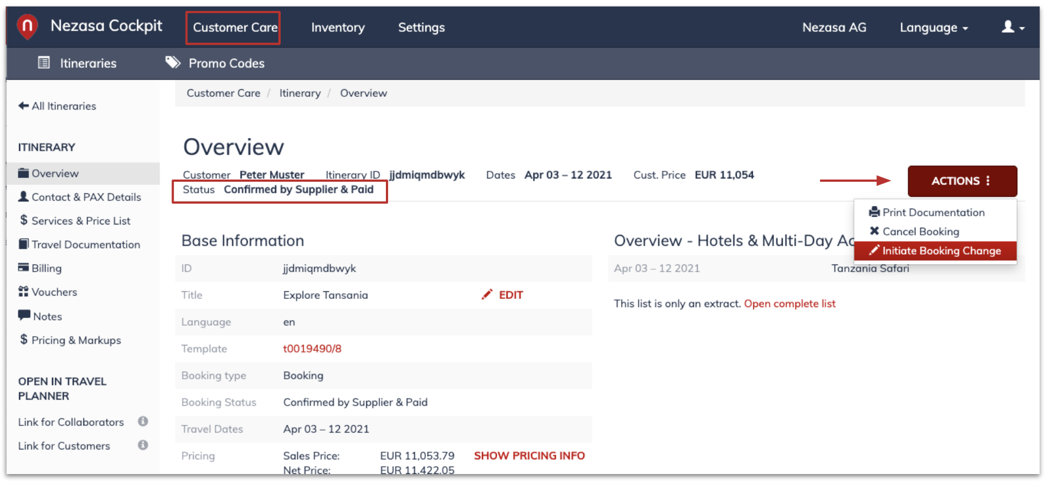The image size is (1047, 485).
Task: Click the Booking Status value in Base Information
Action: pyautogui.click(x=355, y=402)
